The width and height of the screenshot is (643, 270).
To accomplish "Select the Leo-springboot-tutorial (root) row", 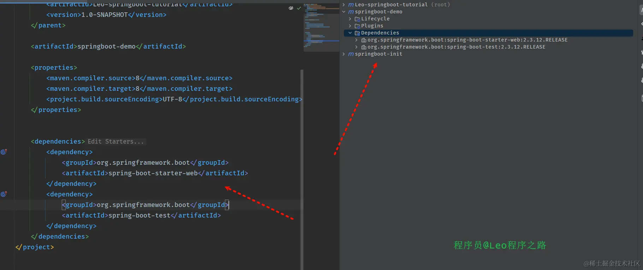I will (x=488, y=5).
